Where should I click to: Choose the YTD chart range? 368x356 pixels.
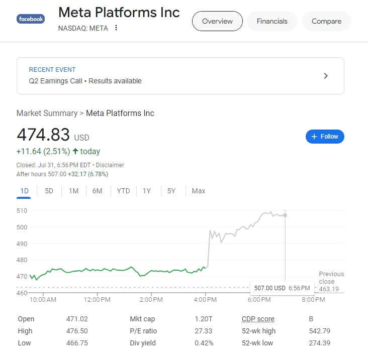pyautogui.click(x=123, y=191)
